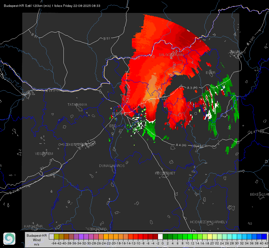269x248 pixels.
Task: Click legend value '-10'
Action: (x=138, y=243)
